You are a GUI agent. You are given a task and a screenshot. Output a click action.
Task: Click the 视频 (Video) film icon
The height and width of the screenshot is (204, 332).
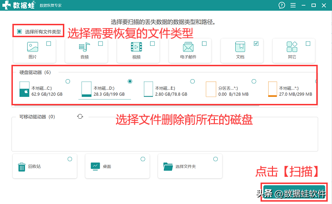(136, 47)
